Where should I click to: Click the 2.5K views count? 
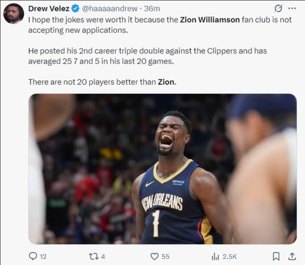[230, 257]
